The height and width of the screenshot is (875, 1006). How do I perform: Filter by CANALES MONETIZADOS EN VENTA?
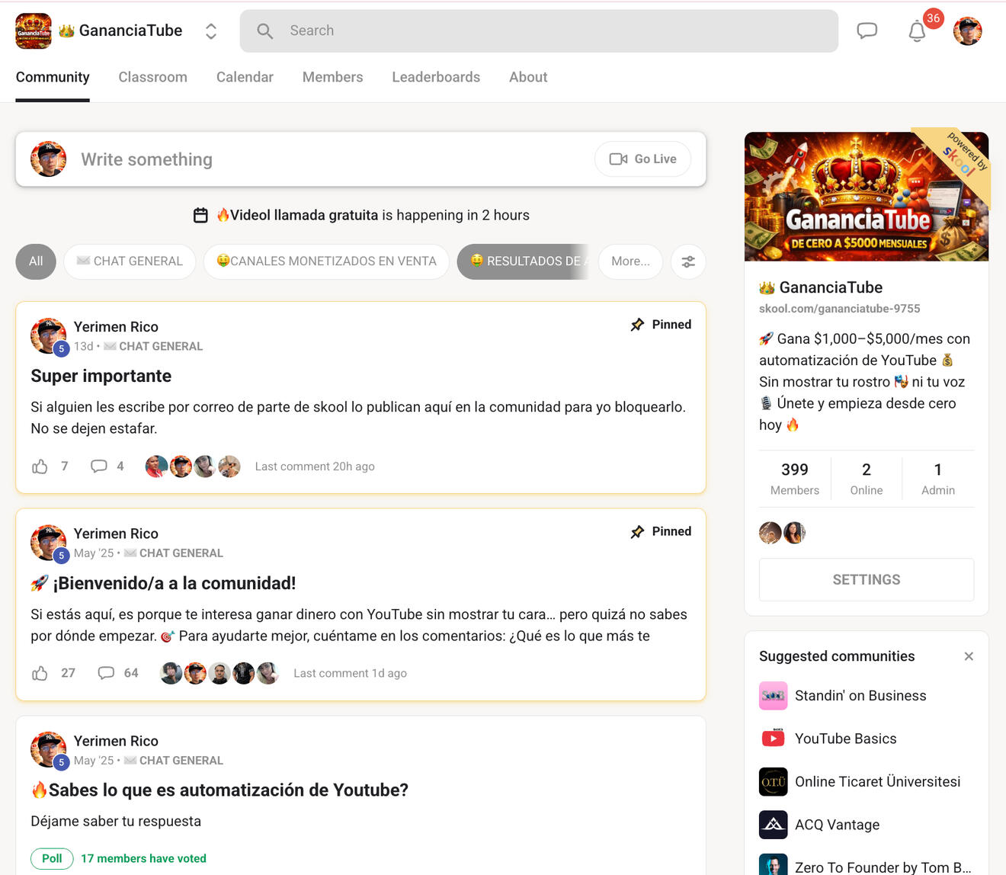pyautogui.click(x=326, y=261)
